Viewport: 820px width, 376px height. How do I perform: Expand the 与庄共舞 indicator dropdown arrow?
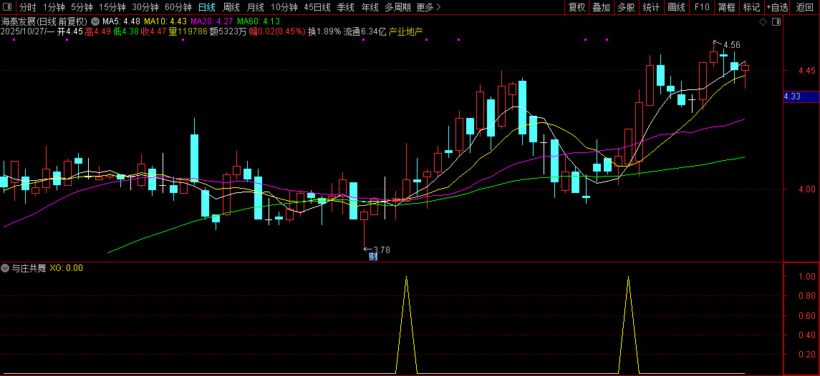(x=6, y=268)
